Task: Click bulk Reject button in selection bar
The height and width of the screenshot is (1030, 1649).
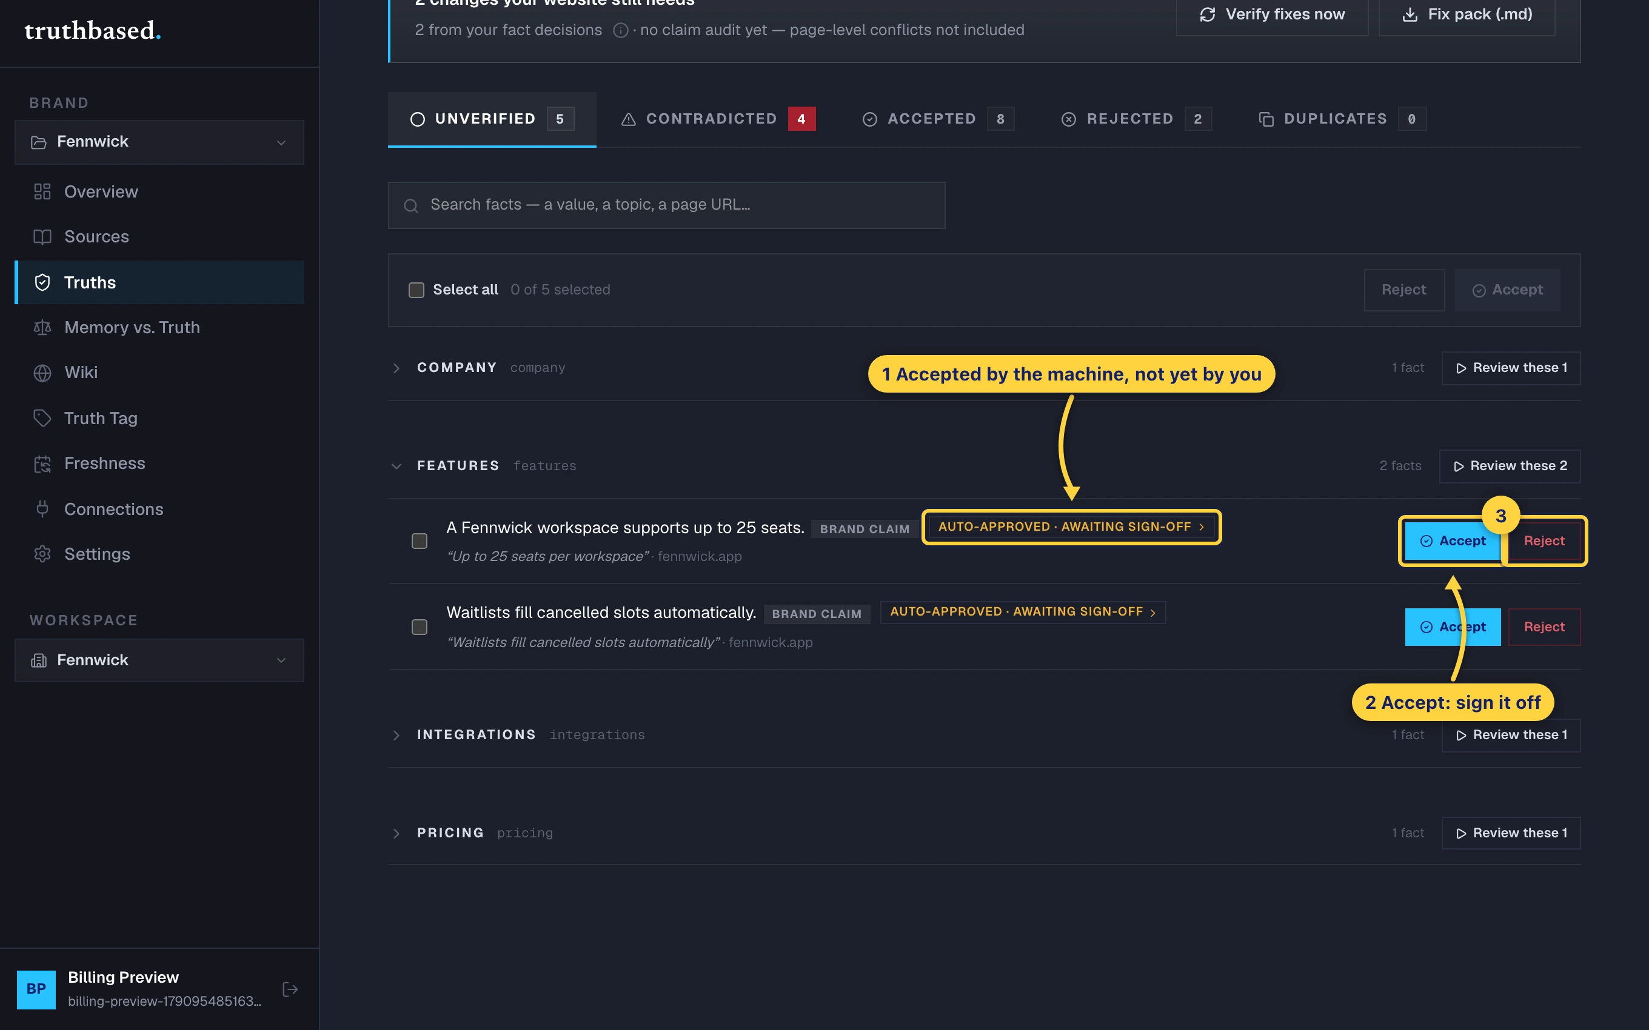Action: 1404,290
